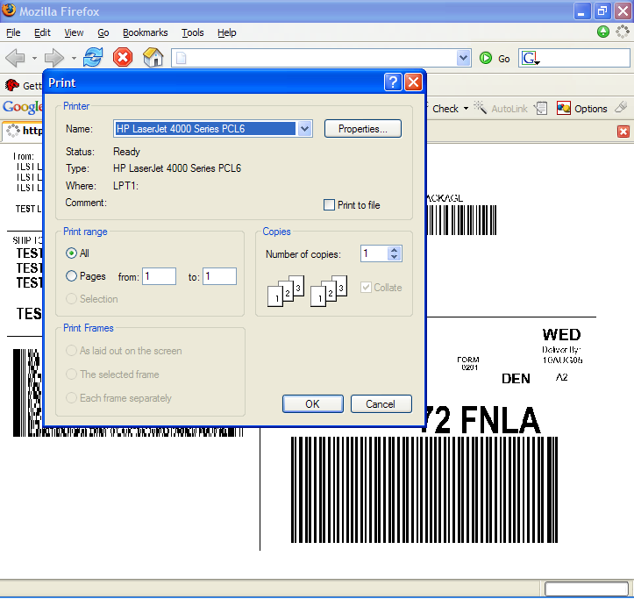This screenshot has height=599, width=634.
Task: Open the Tools menu
Action: pyautogui.click(x=192, y=32)
